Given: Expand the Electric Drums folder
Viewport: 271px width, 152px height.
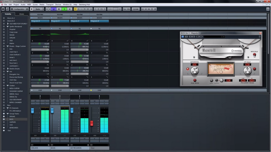Looking at the screenshot, I should pyautogui.click(x=7, y=69).
